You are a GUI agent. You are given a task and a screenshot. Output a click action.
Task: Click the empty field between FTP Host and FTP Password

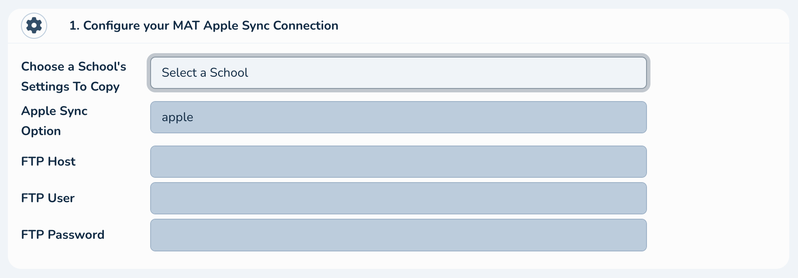tap(398, 198)
